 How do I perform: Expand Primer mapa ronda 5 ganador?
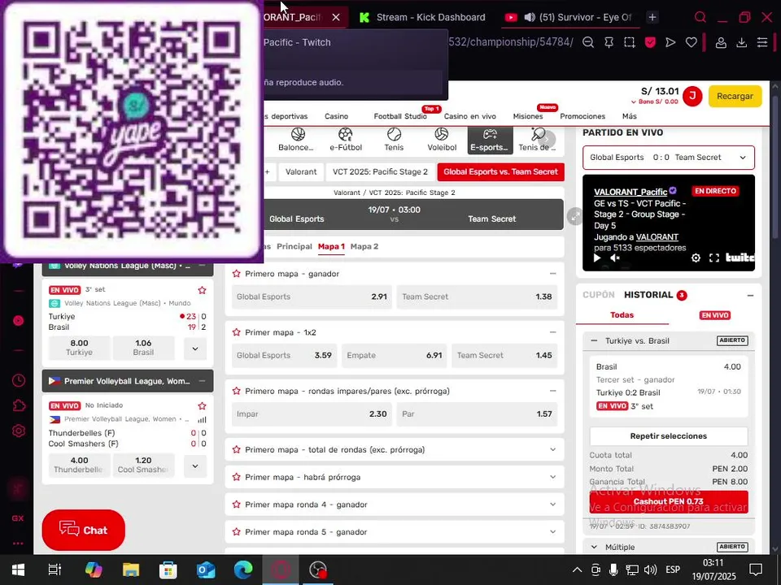(552, 531)
